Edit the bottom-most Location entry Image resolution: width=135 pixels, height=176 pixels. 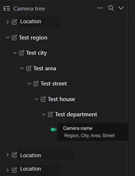coord(14,170)
